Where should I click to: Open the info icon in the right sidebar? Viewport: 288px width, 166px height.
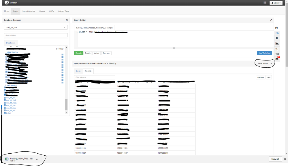(x=276, y=28)
